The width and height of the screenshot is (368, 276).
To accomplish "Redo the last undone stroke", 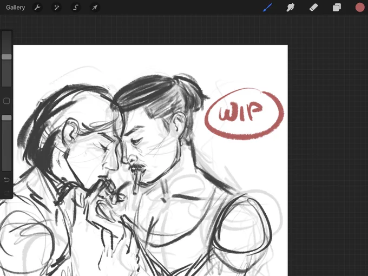I will tap(6, 193).
